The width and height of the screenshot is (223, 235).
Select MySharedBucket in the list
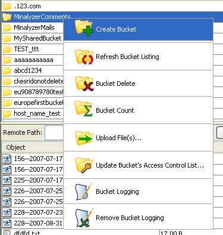pos(37,38)
